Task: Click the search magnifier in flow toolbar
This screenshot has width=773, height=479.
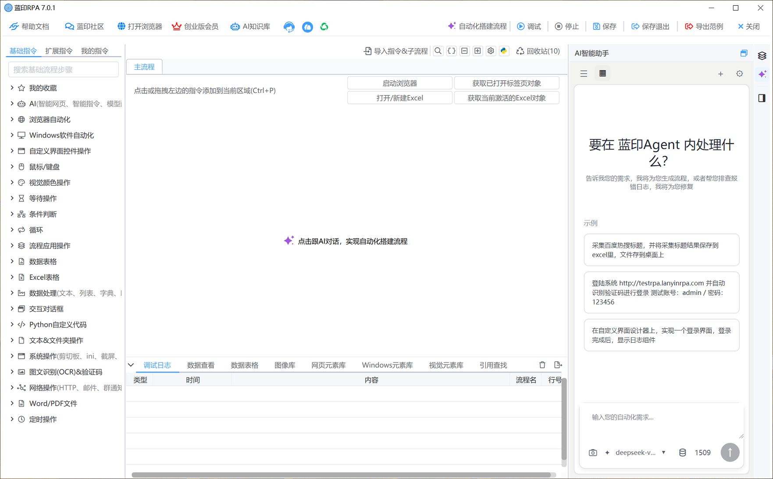Action: [438, 51]
